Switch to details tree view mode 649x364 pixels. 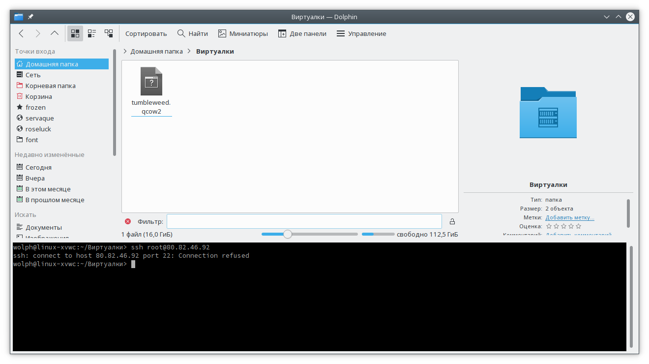109,33
